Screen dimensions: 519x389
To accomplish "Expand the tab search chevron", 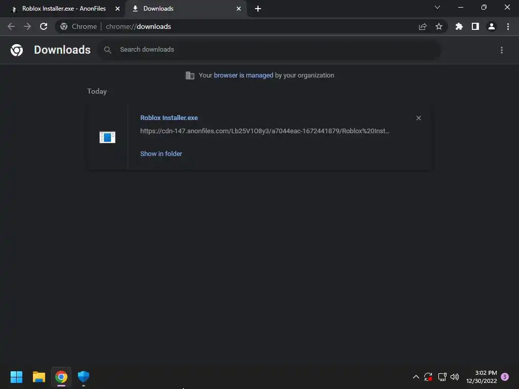I will [x=437, y=7].
